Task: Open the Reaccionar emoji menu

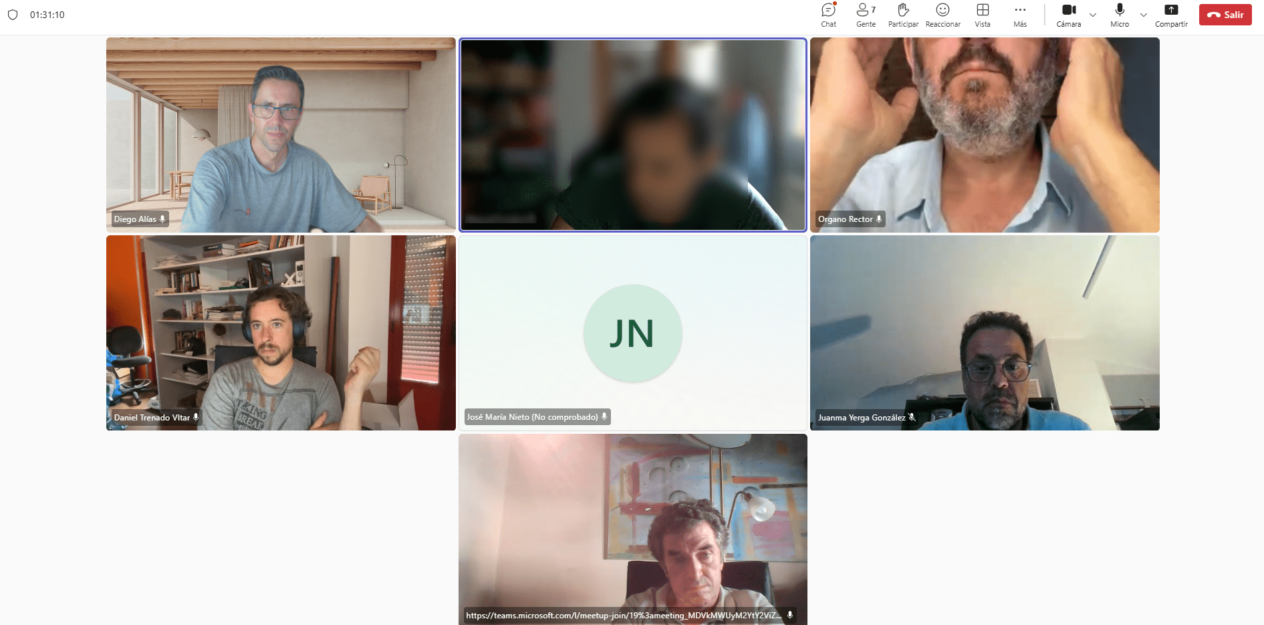Action: [x=942, y=15]
